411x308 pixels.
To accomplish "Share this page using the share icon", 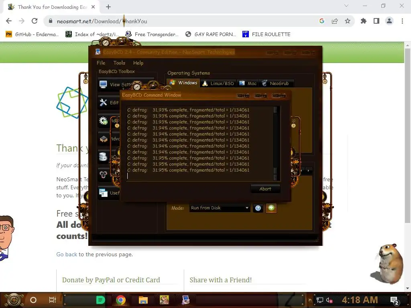I will pyautogui.click(x=335, y=21).
